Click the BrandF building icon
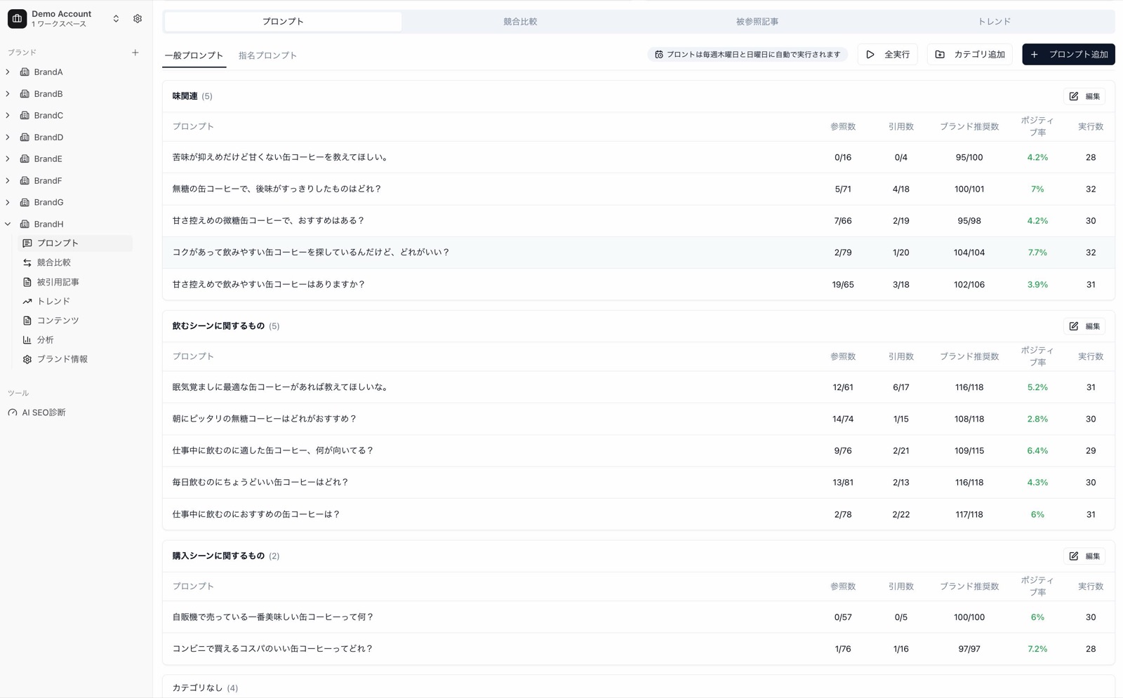This screenshot has width=1123, height=698. (25, 181)
